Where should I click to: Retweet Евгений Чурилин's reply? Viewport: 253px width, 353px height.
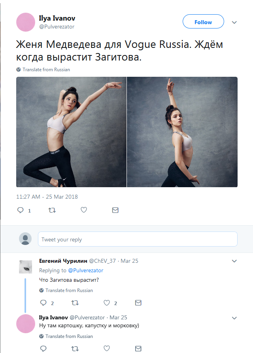click(x=75, y=303)
